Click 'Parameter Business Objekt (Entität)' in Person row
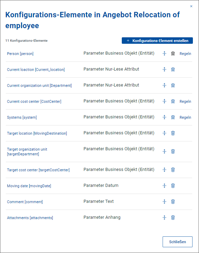The width and height of the screenshot is (199, 253). (x=119, y=53)
